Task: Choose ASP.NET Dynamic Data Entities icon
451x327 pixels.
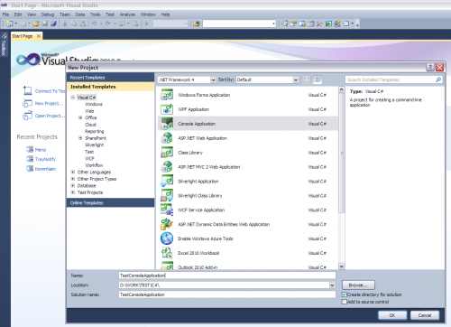Action: pos(167,224)
